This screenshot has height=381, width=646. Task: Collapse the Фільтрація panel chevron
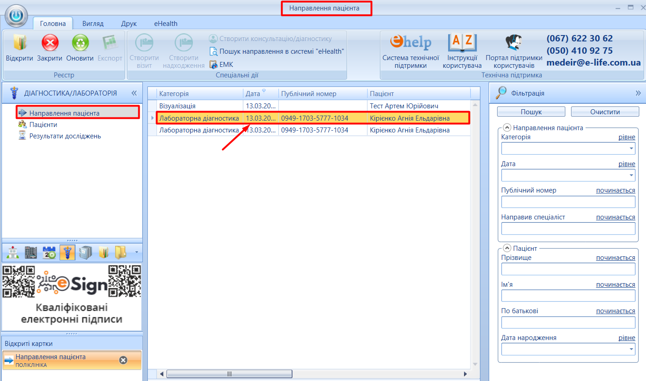[638, 93]
